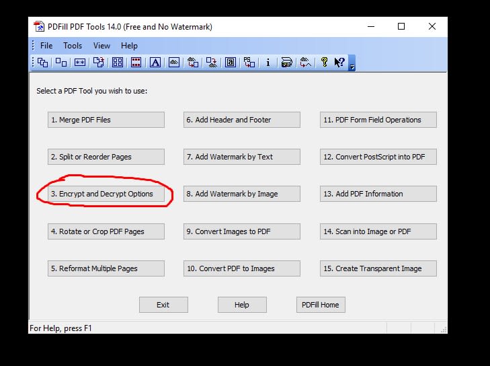Visit PDFill Home
This screenshot has width=490, height=366.
(321, 305)
